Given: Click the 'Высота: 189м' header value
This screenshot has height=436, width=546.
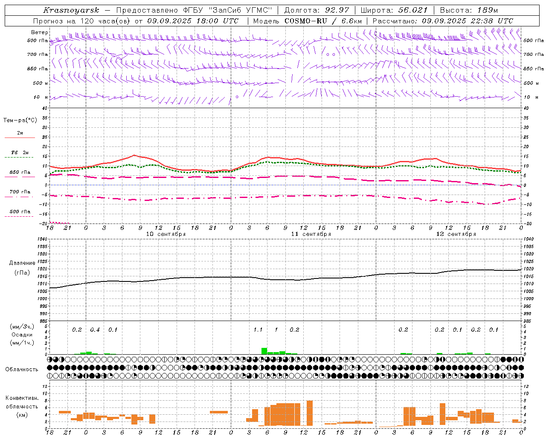Looking at the screenshot, I should pyautogui.click(x=469, y=10).
